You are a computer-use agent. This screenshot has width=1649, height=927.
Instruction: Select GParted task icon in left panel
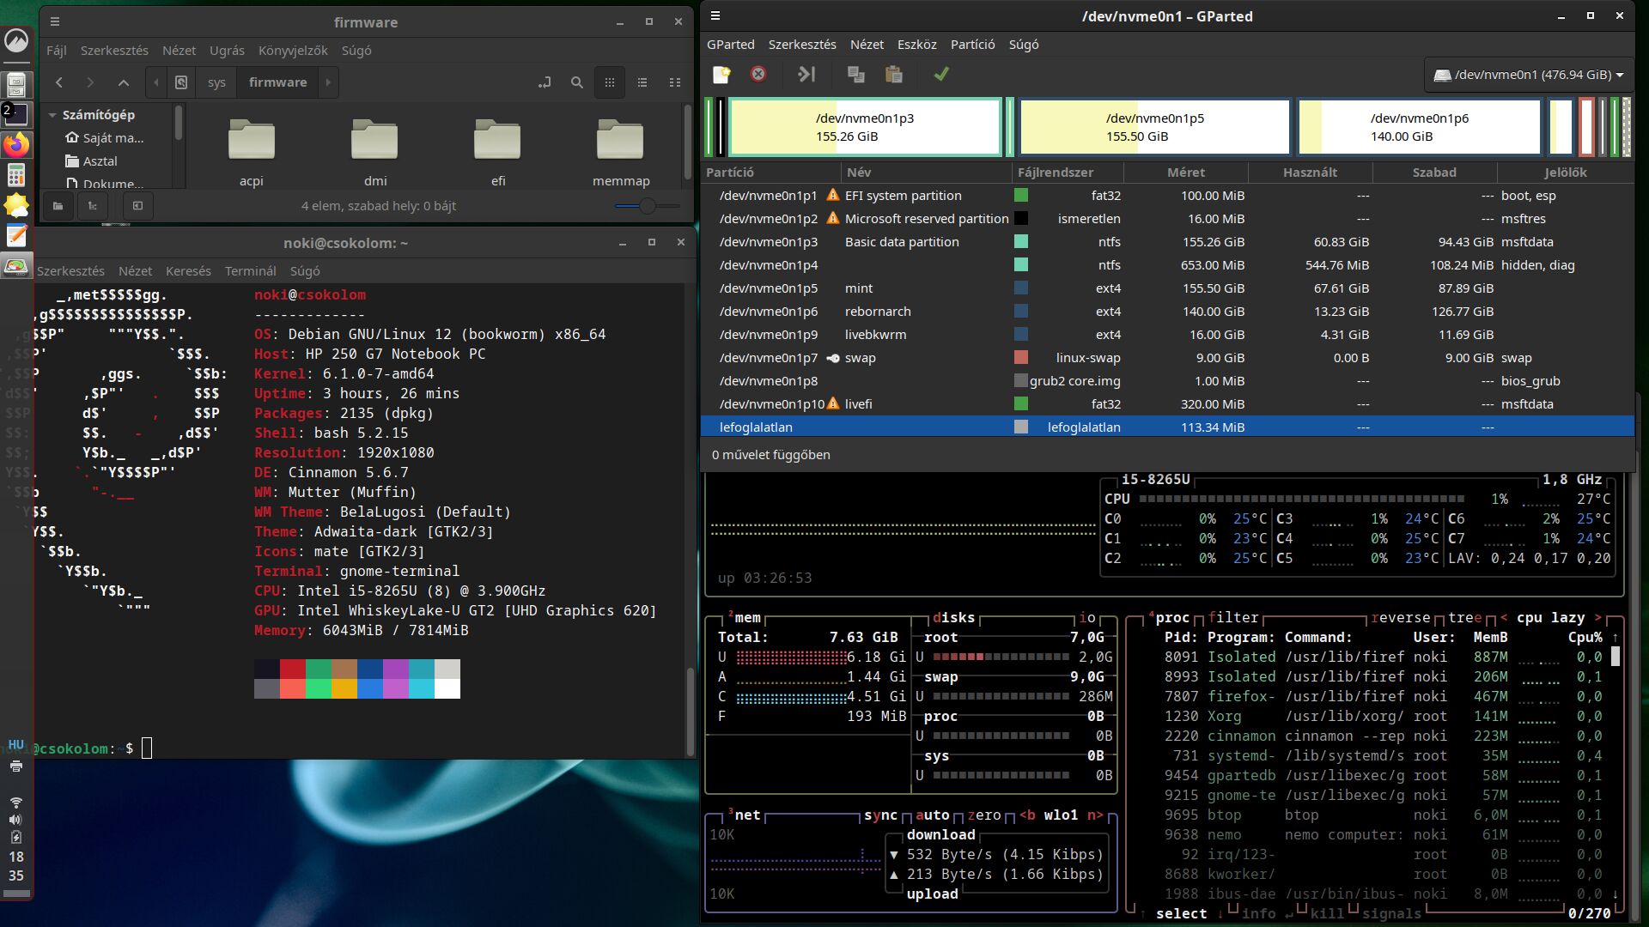16,266
